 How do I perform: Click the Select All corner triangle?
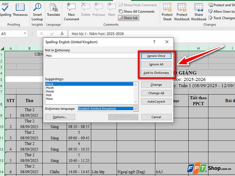(x=2, y=48)
